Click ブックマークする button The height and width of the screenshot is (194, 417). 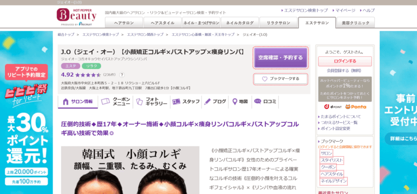click(280, 79)
